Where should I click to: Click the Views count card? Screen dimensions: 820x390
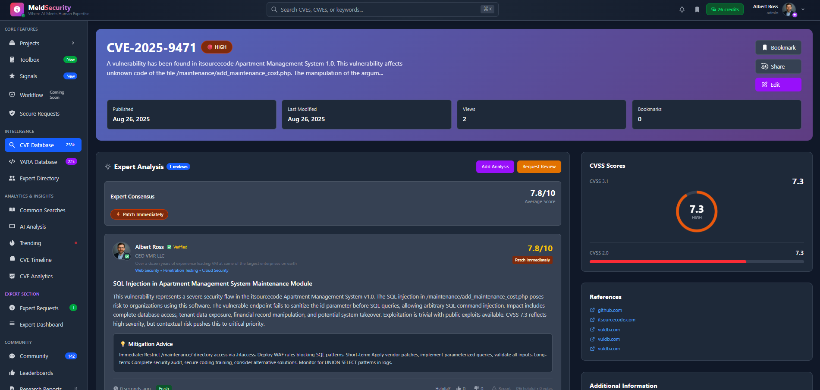click(x=541, y=114)
